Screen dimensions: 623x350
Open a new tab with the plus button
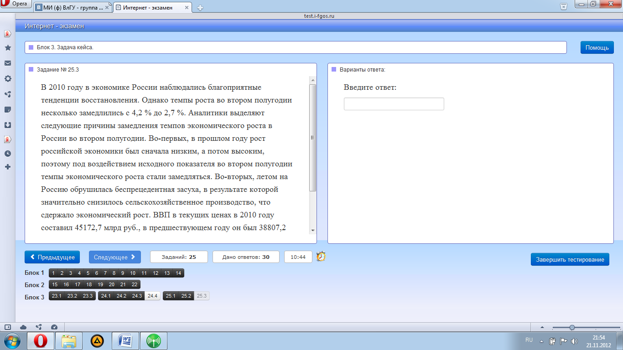click(x=200, y=8)
